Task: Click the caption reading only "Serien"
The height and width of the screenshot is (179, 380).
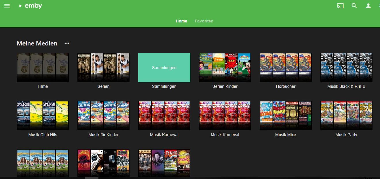Action: 103,86
